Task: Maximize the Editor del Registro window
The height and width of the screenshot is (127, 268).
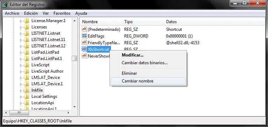Action: tap(245, 3)
